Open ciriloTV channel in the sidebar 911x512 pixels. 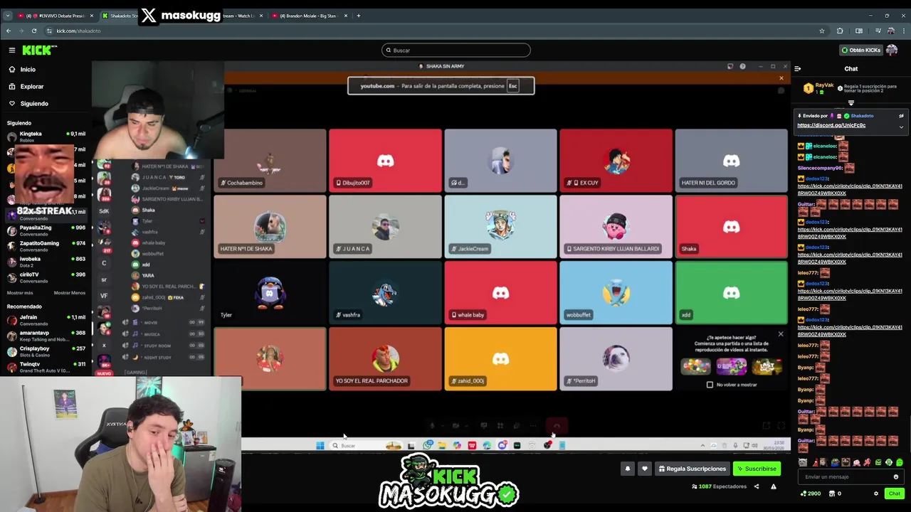[46, 277]
